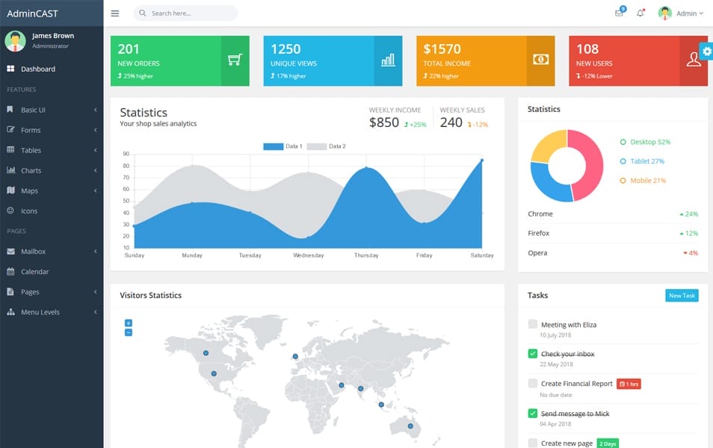Open the blue settings gear on the right edge
This screenshot has height=448, width=713.
tap(706, 51)
